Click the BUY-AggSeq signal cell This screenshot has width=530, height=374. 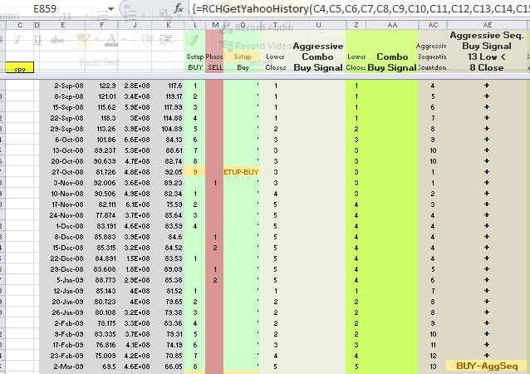point(487,367)
